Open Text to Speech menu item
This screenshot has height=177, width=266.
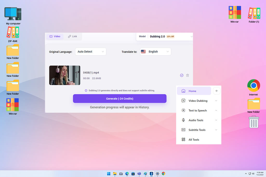point(198,110)
